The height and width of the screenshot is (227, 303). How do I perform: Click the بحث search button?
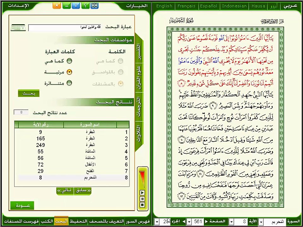click(x=29, y=93)
